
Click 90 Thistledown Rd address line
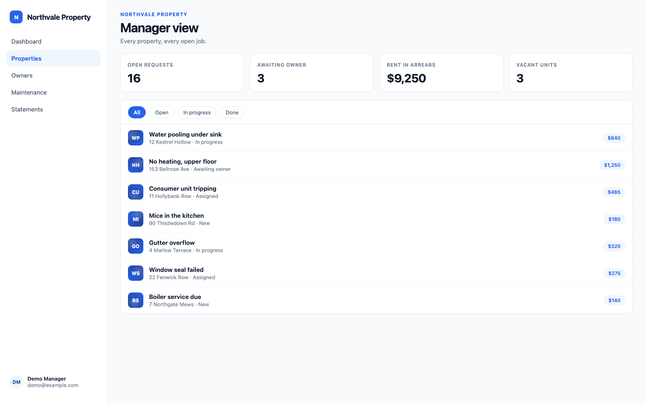point(179,223)
